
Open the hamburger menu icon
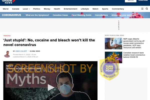pyautogui.click(x=142, y=9)
